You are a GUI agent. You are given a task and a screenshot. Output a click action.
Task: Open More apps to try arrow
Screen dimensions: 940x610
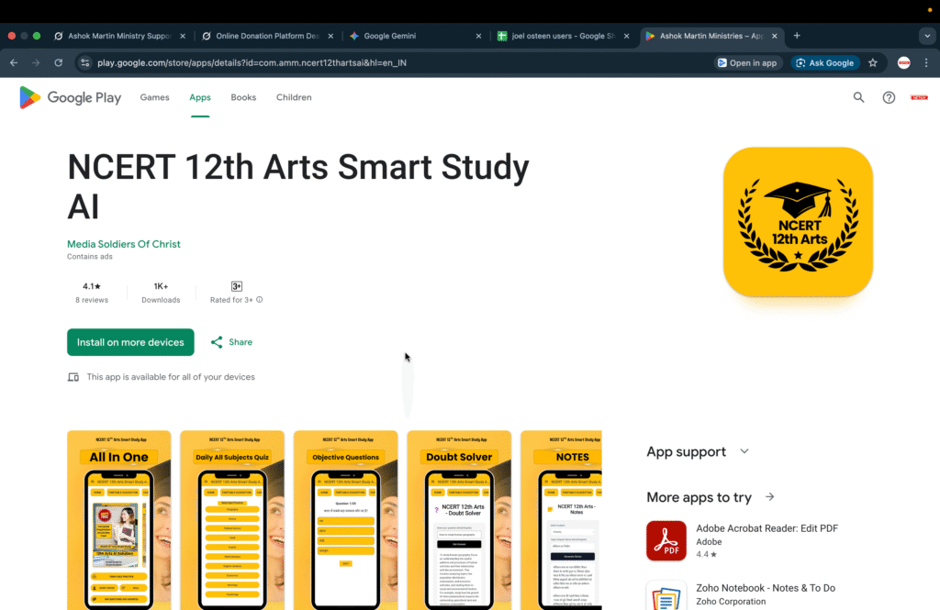(x=769, y=497)
